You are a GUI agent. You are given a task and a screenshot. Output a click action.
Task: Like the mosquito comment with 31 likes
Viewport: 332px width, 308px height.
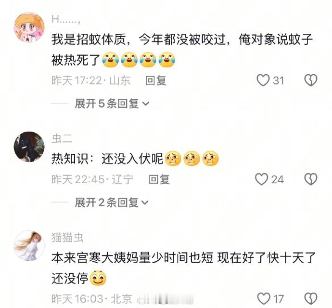263,80
